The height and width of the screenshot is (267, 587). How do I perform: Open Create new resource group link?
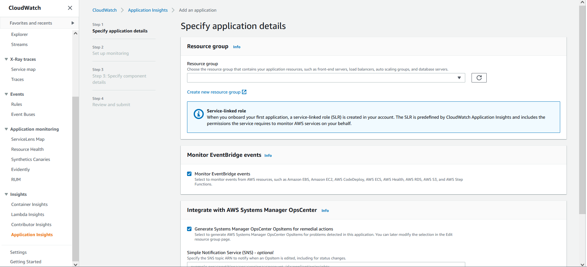pos(214,92)
